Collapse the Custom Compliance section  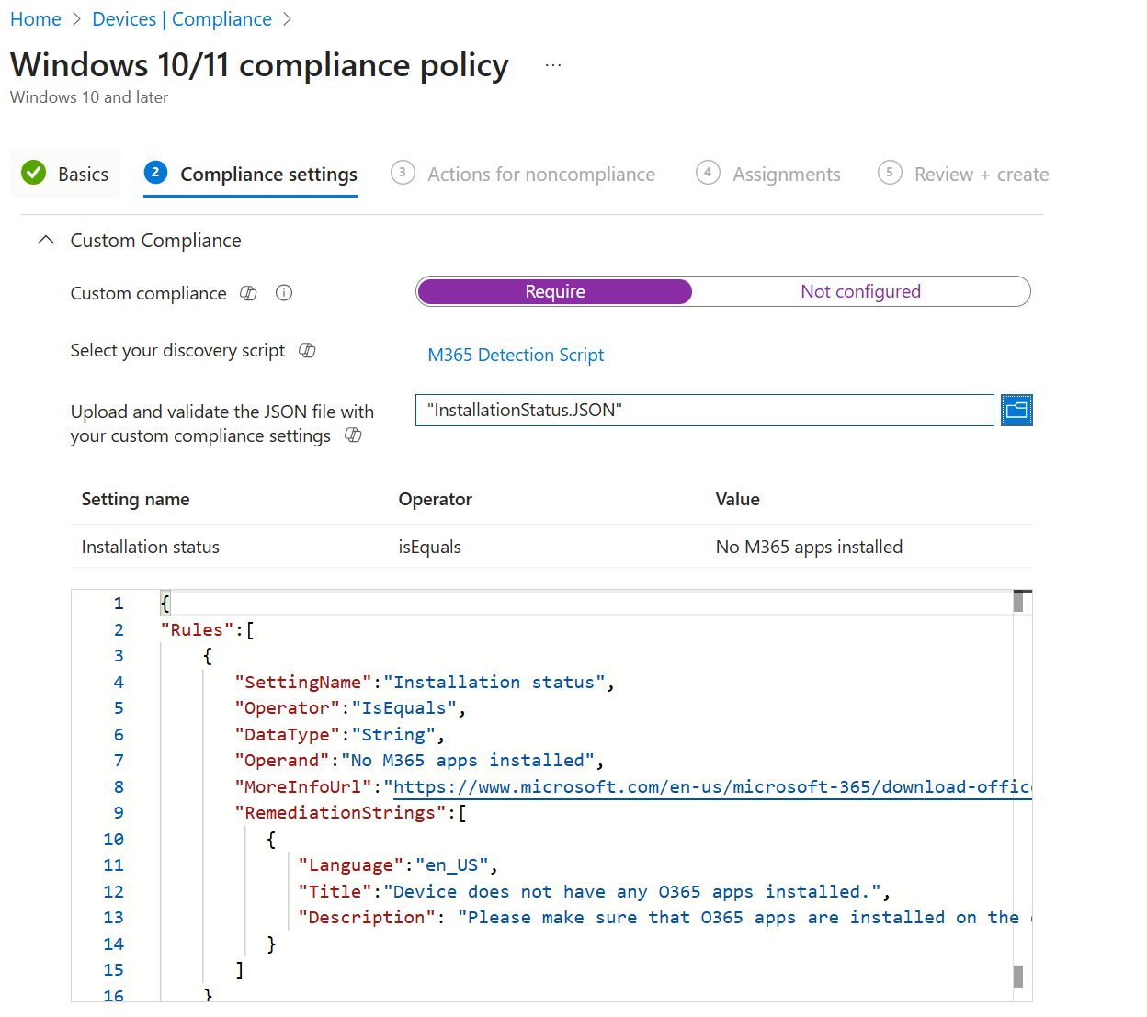(x=46, y=240)
